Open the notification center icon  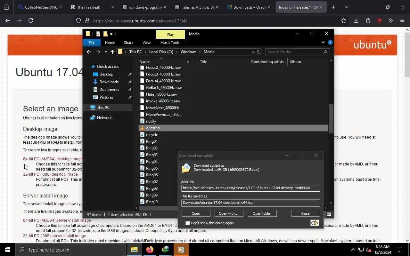(x=399, y=250)
